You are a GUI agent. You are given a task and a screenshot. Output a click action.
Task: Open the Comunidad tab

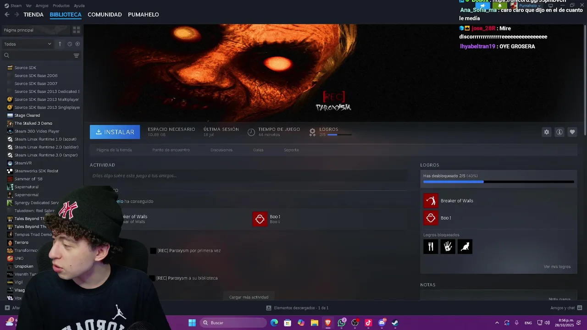tap(105, 15)
